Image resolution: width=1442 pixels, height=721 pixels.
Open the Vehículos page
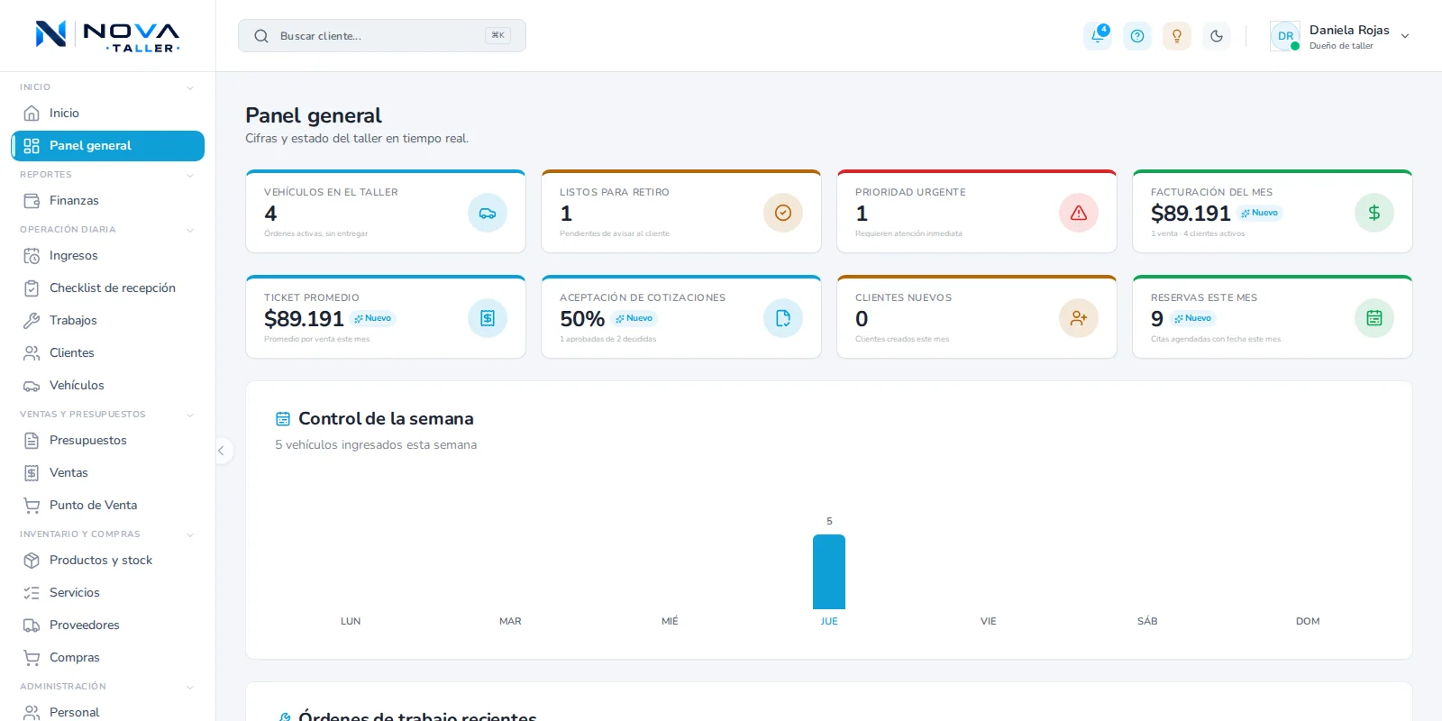107,386
